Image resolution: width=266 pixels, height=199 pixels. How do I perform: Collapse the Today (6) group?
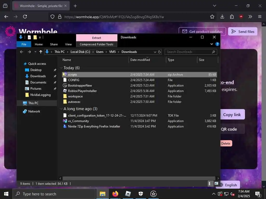point(61,68)
